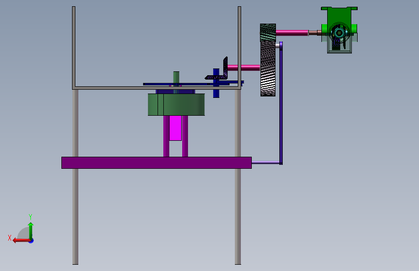
Task: Pick the right magenta support post
Action: 185,136
